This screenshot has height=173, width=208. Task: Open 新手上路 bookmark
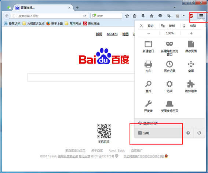[55, 24]
